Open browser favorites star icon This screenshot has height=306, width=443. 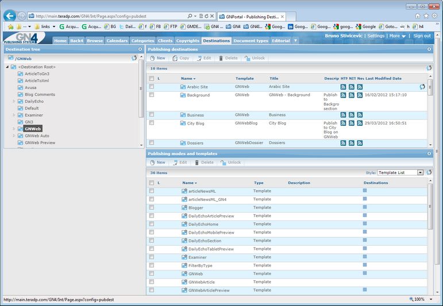pos(426,16)
